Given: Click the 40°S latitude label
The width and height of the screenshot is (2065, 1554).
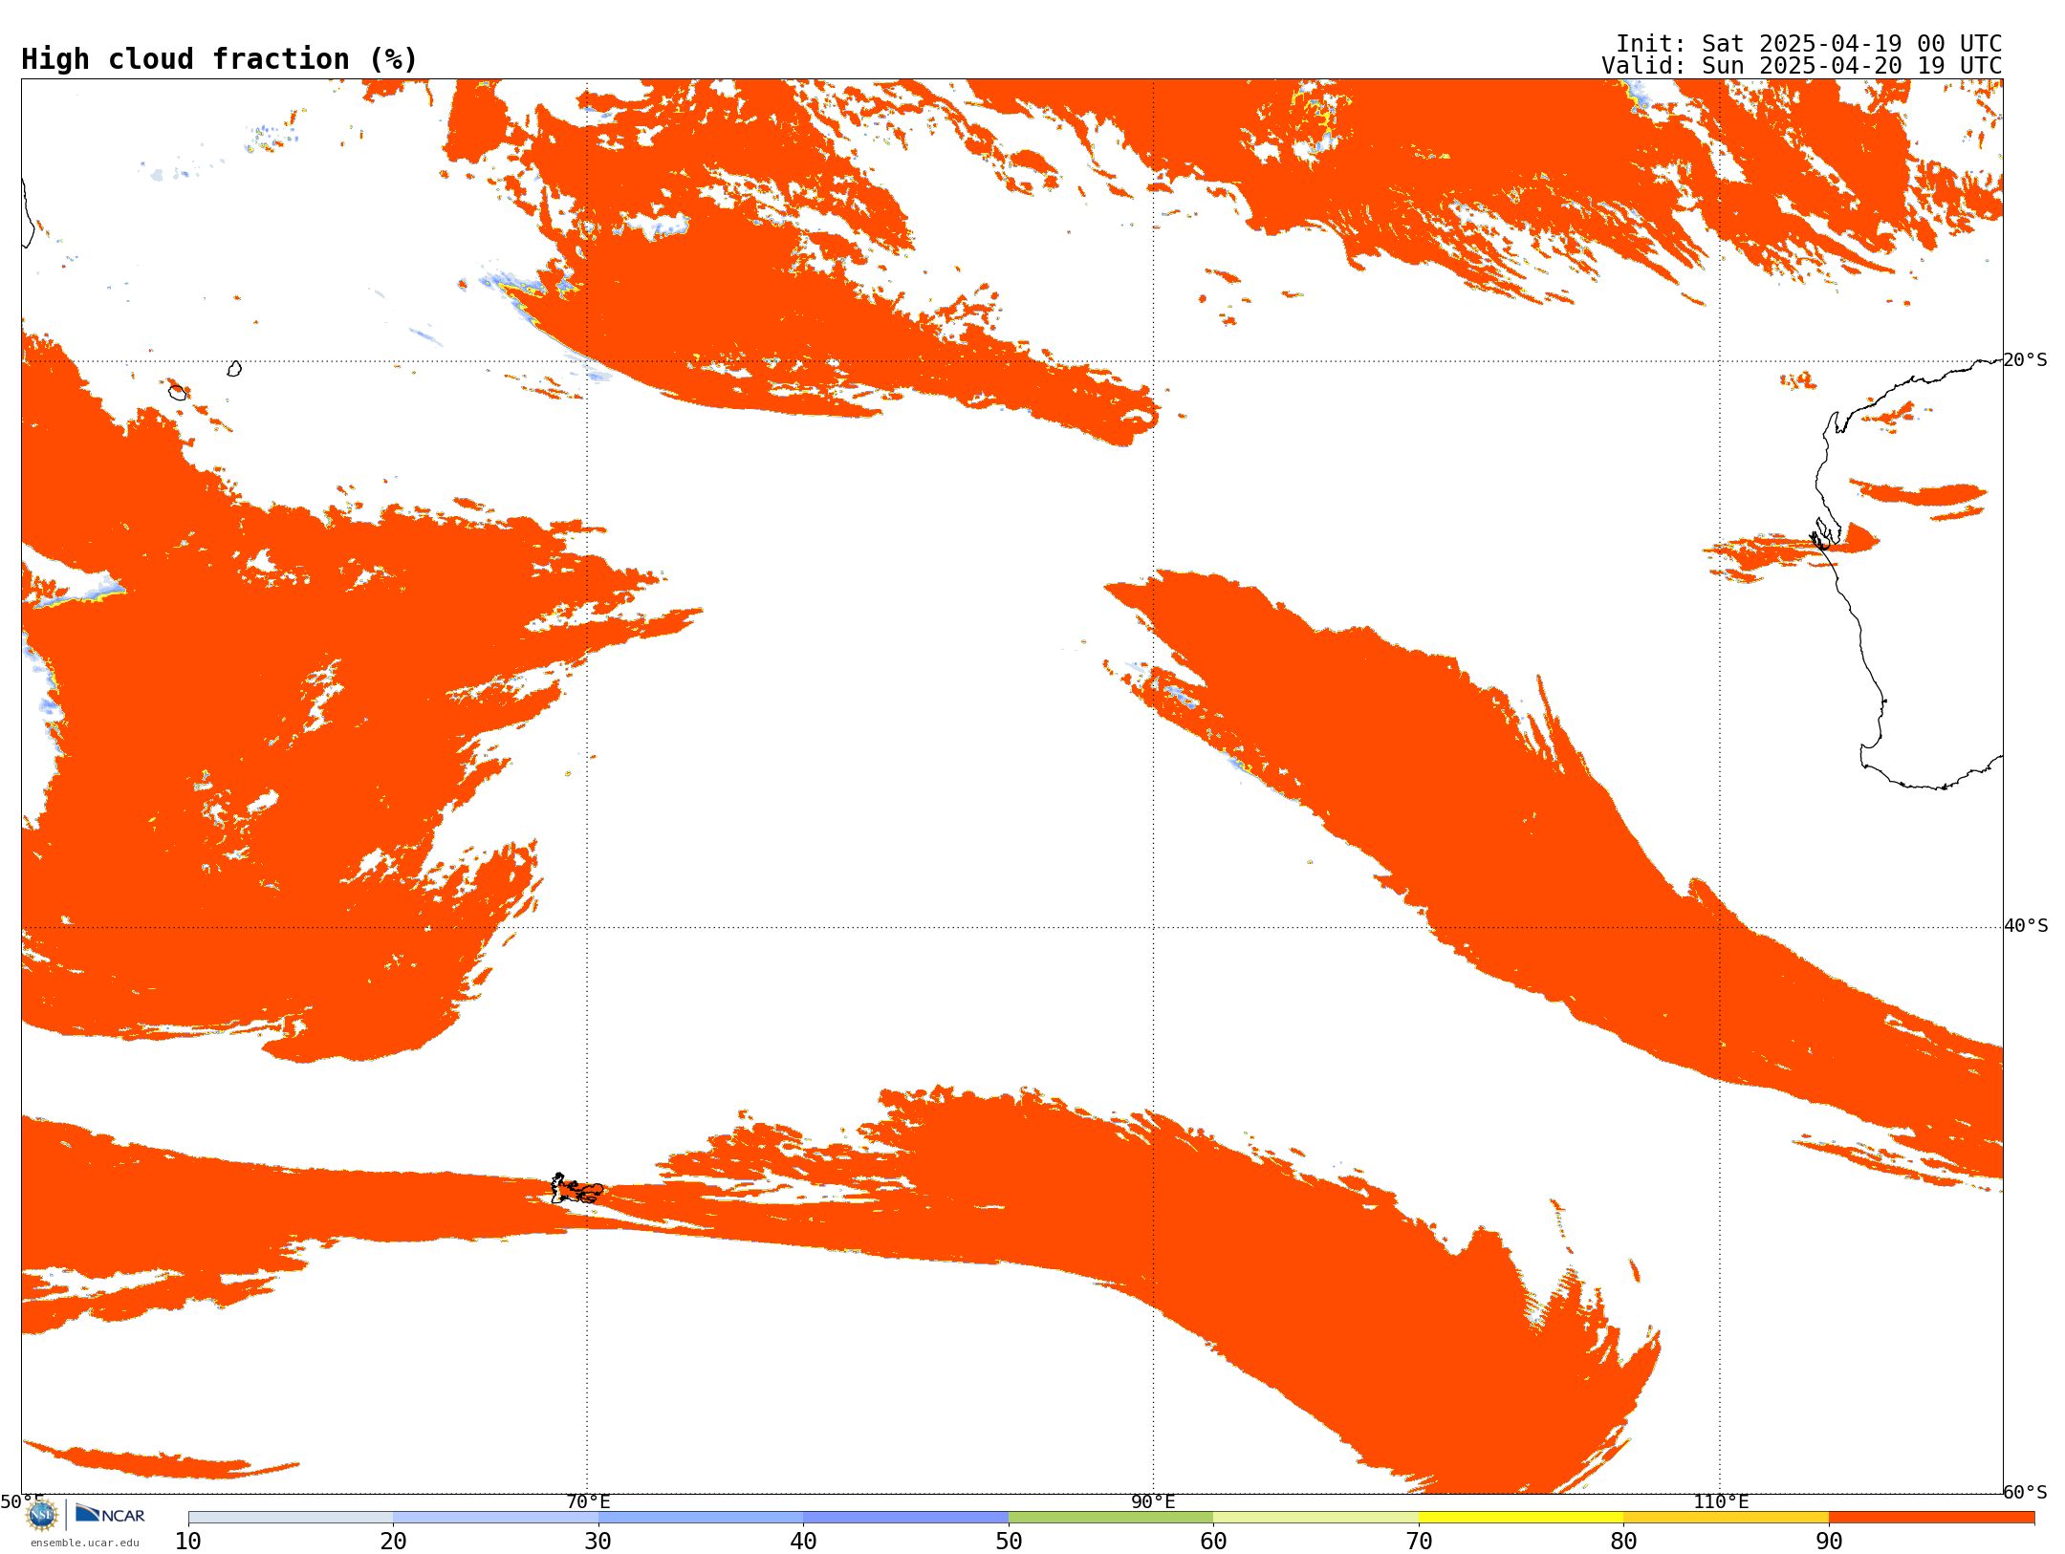Looking at the screenshot, I should point(2026,926).
